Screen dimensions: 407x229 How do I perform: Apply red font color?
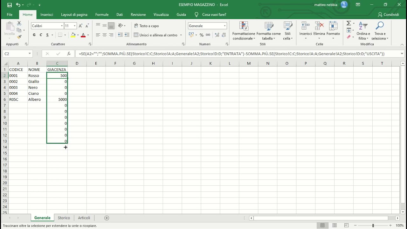coord(83,35)
